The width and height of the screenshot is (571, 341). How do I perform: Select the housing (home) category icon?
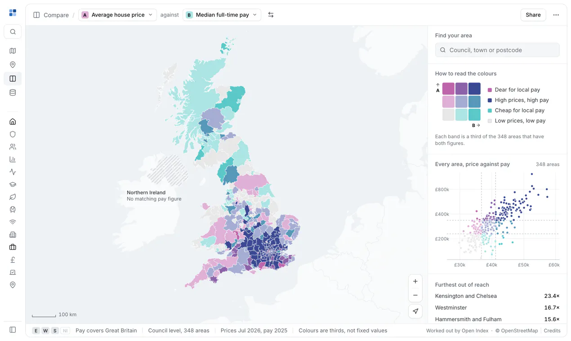tap(13, 122)
